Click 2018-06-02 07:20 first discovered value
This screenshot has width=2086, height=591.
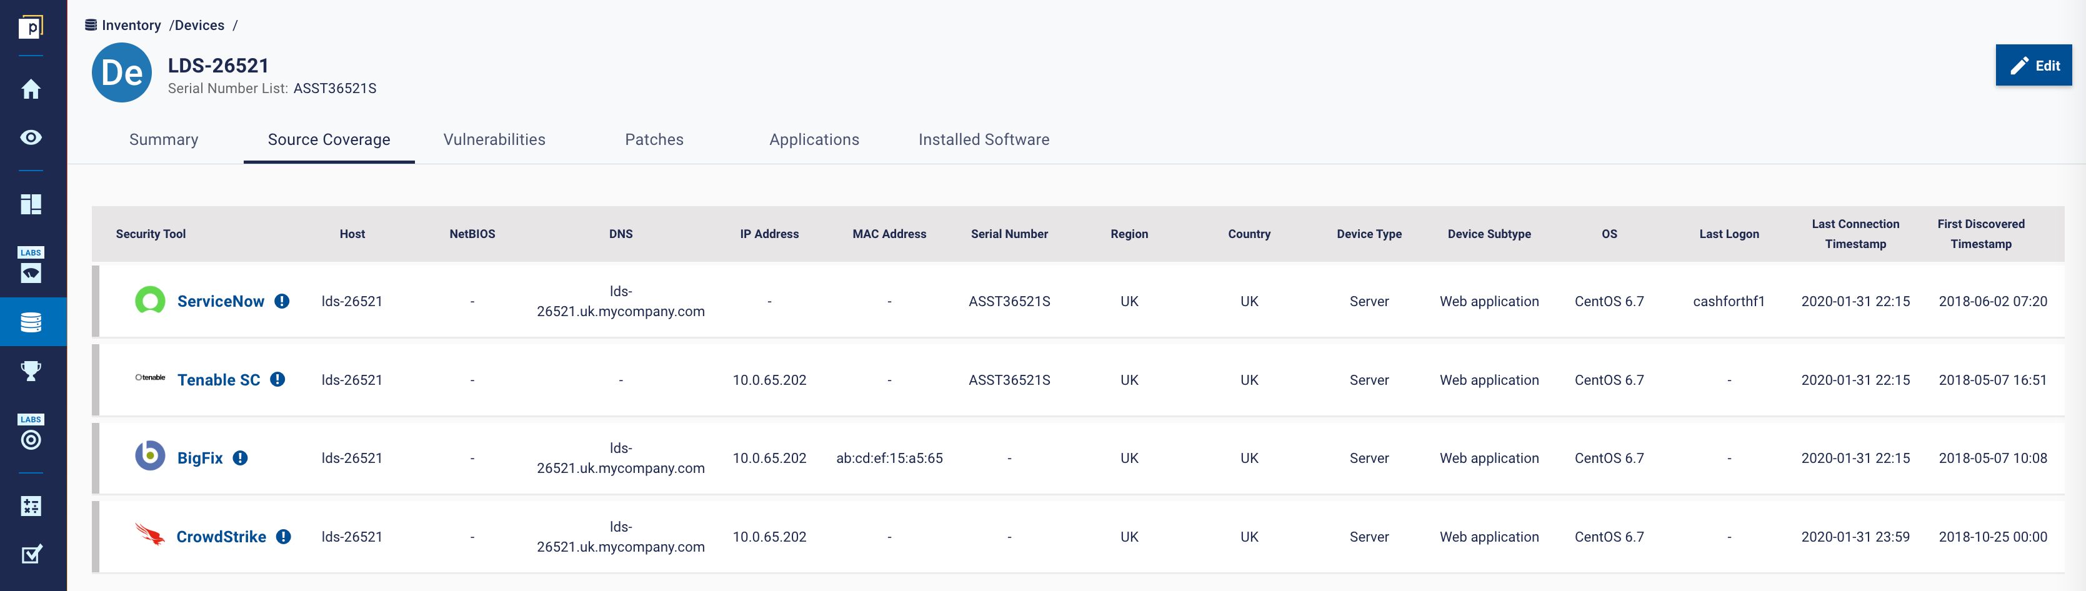[1992, 301]
